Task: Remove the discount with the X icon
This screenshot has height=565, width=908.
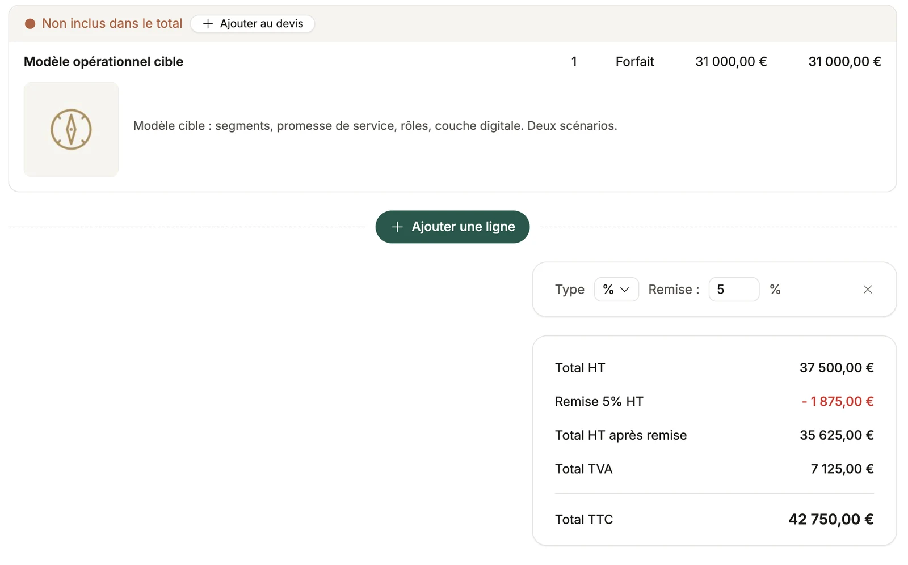Action: (x=868, y=290)
